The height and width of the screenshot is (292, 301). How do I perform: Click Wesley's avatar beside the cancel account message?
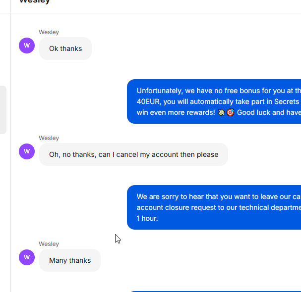point(27,151)
